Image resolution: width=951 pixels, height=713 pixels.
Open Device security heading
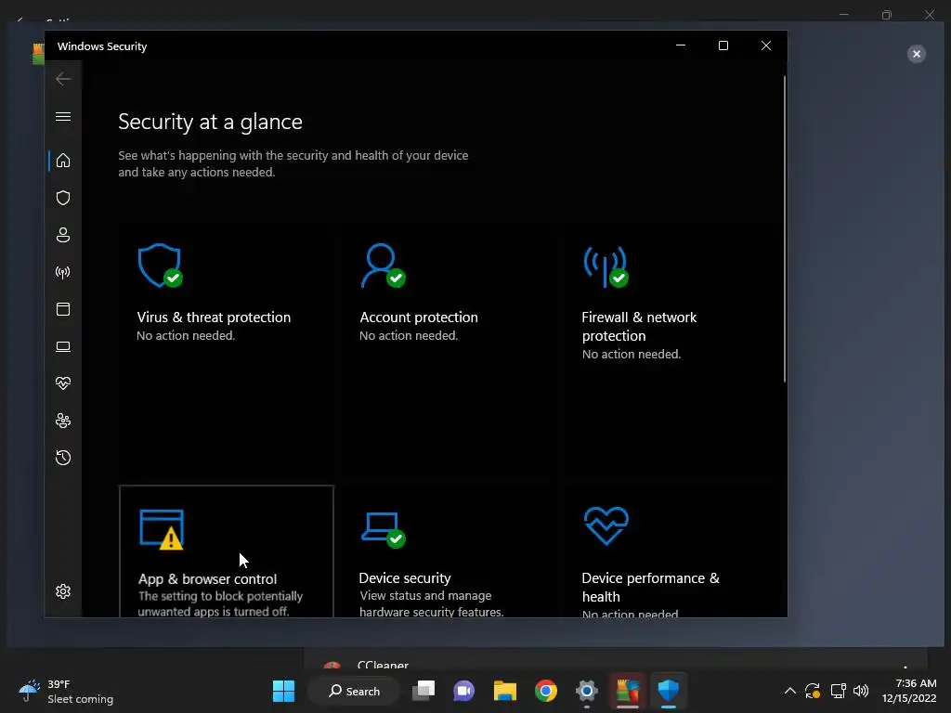point(405,577)
